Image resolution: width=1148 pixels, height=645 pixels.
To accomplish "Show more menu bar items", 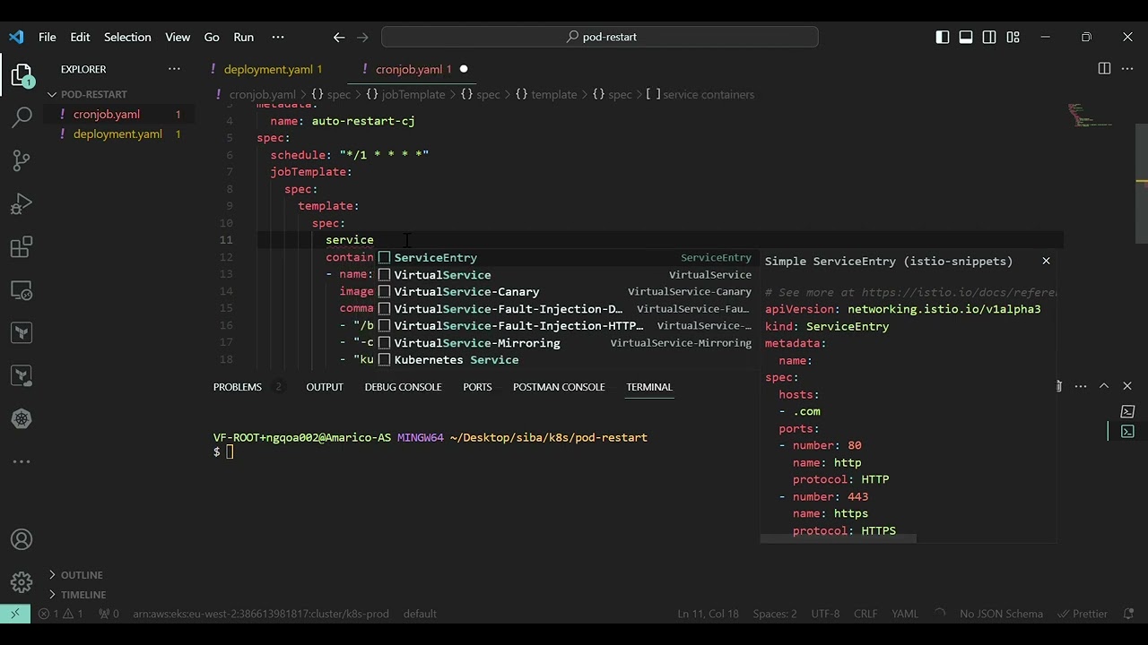I will (278, 37).
